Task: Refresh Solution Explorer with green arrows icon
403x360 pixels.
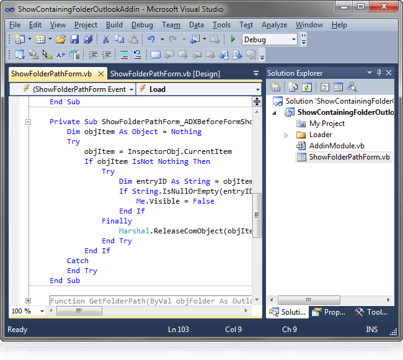Action: (x=307, y=88)
